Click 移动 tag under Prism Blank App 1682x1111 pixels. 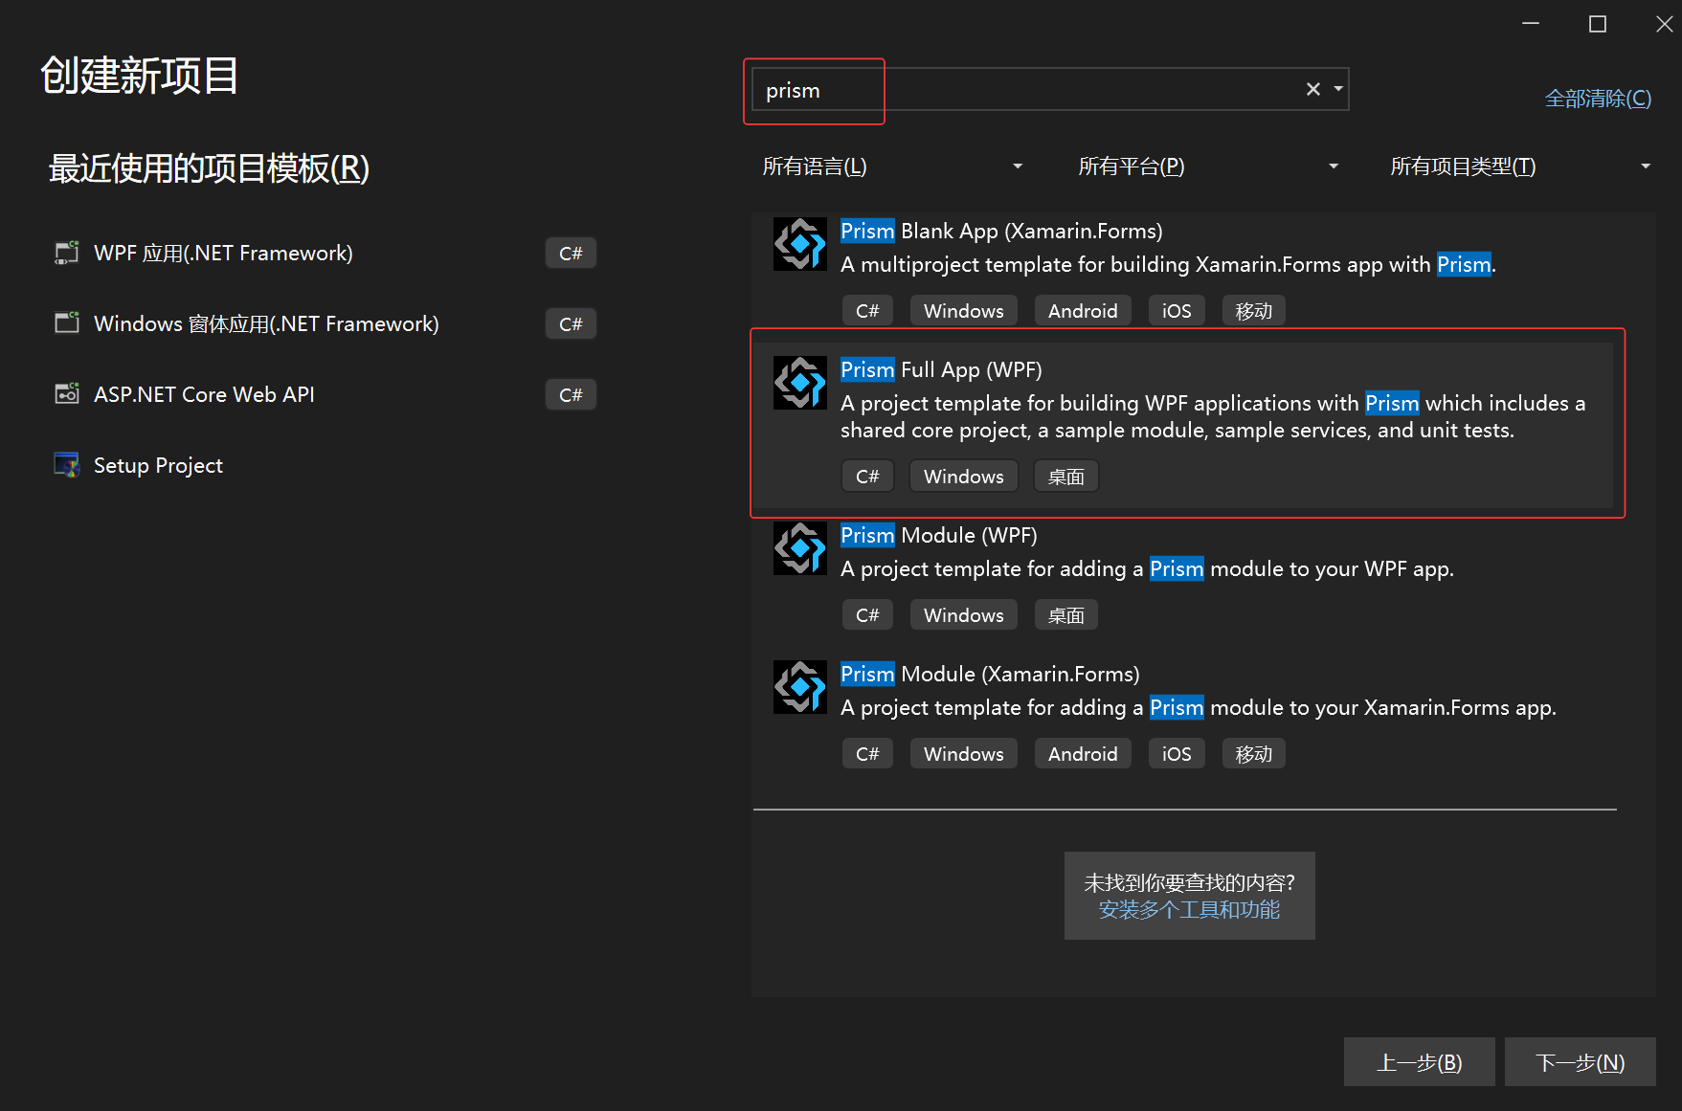coord(1253,311)
